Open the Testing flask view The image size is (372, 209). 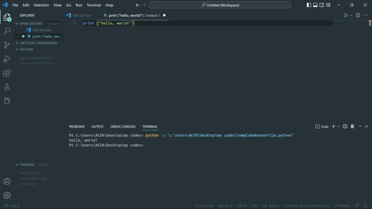pyautogui.click(x=7, y=87)
